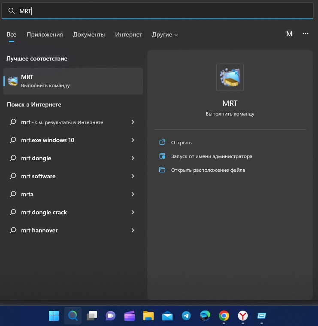Click the search input field containing 'MRT'
The image size is (318, 326).
tap(163, 11)
